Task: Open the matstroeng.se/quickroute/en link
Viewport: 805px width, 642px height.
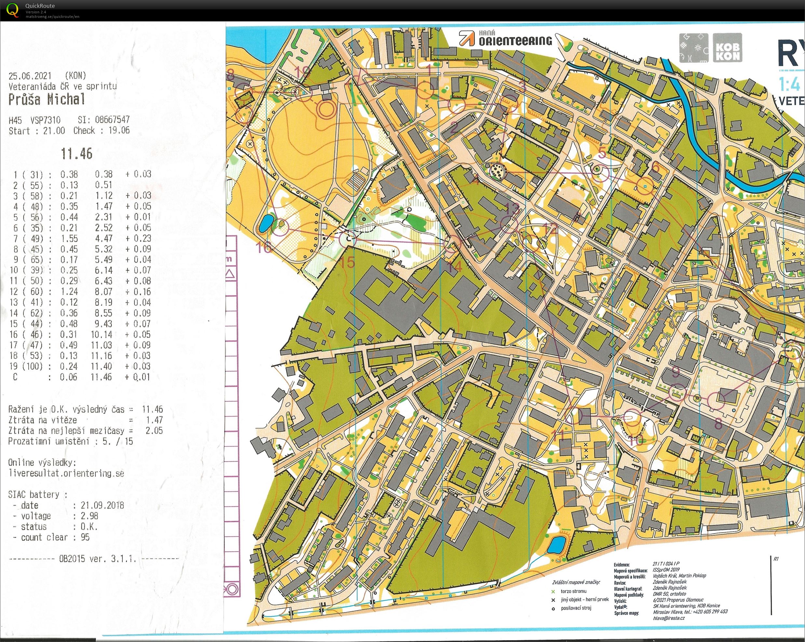Action: click(52, 16)
